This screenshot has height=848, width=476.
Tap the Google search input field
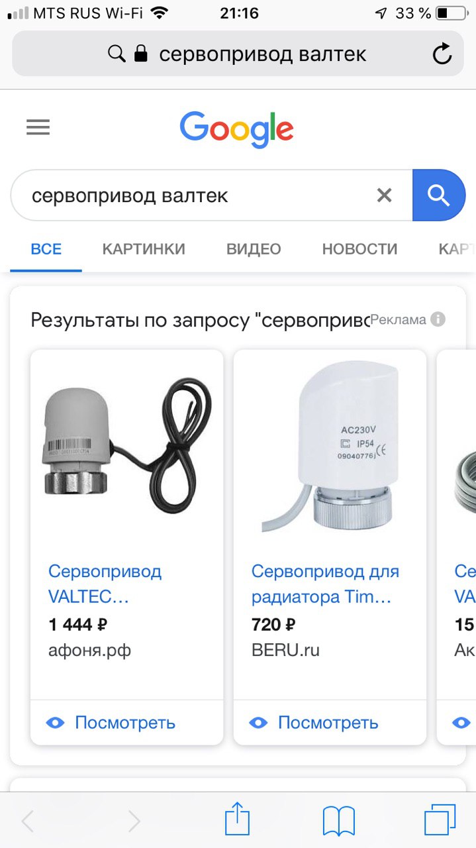[199, 195]
